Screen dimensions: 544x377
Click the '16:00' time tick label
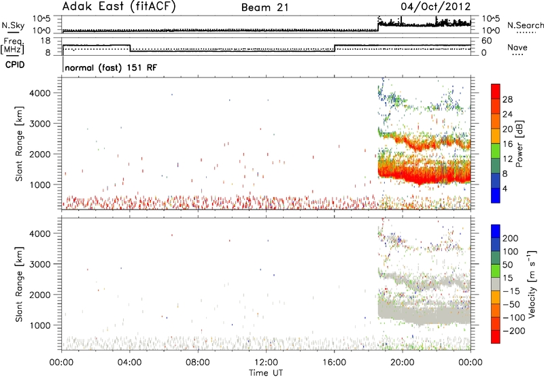[x=334, y=363]
